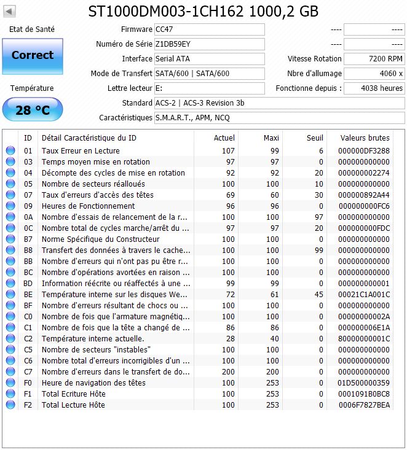Click status icon of row B8
Screen dimensions: 407x450
pyautogui.click(x=10, y=250)
